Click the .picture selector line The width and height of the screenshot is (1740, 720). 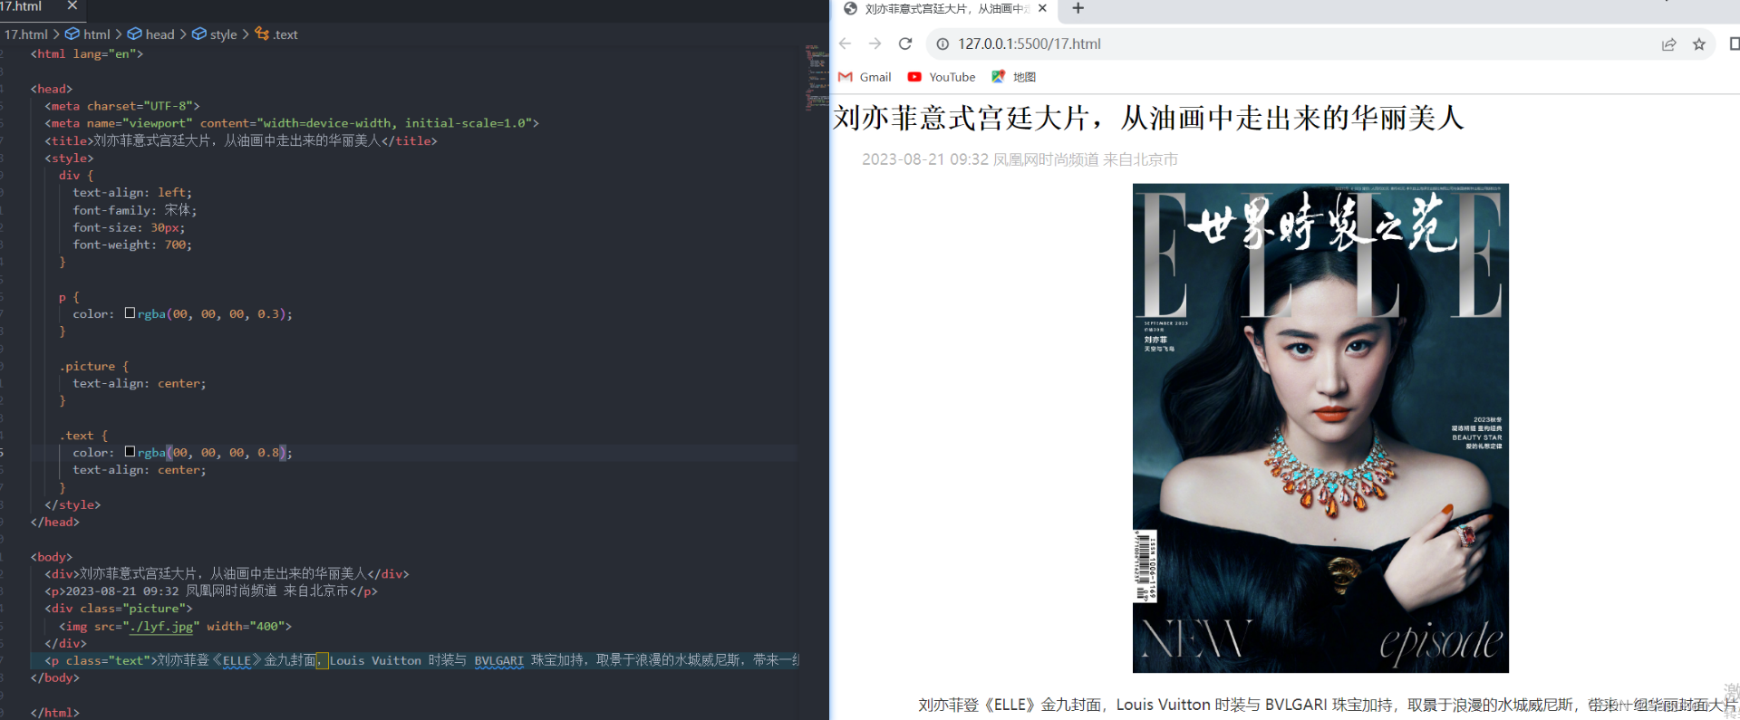coord(94,366)
